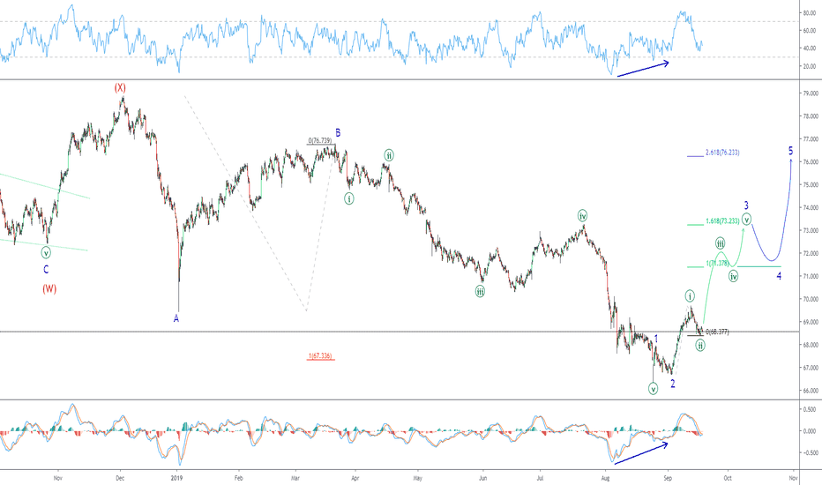This screenshot has width=822, height=485.
Task: Select the circled v label above wave C
Action: [x=46, y=253]
